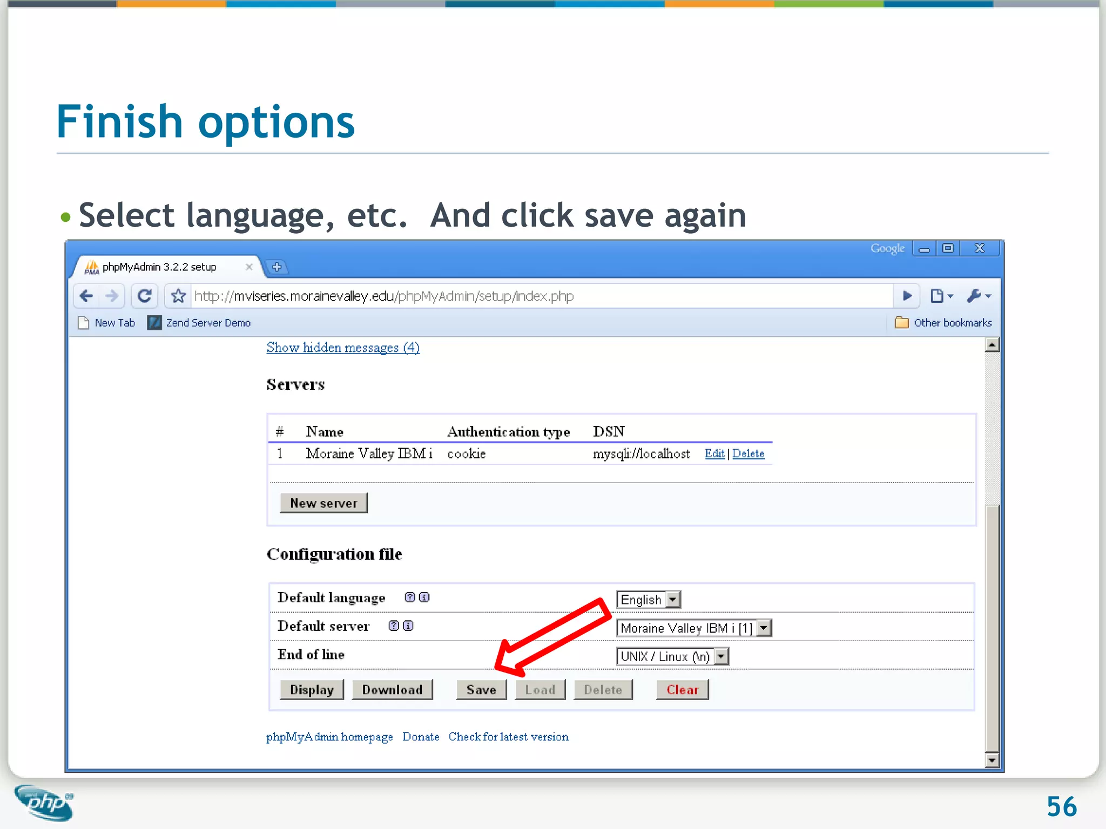Click the Google label in title bar
The height and width of the screenshot is (829, 1106).
click(x=887, y=248)
